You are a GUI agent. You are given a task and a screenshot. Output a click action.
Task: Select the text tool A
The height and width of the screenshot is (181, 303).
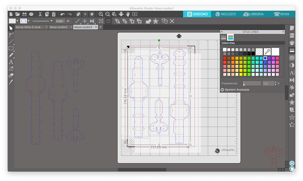pos(11,62)
